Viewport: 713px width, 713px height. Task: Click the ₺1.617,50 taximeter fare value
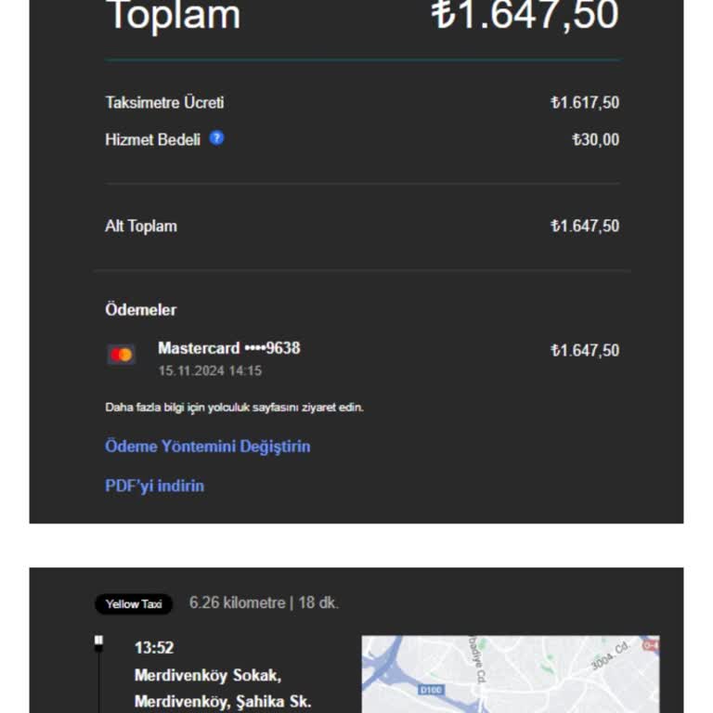click(585, 103)
